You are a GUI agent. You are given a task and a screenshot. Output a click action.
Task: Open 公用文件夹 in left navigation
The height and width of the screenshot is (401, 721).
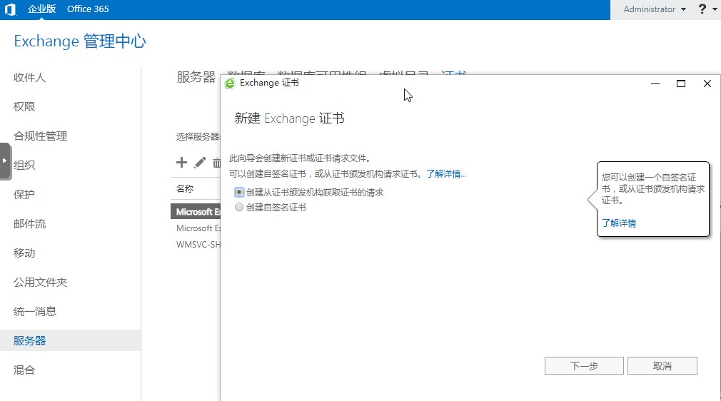41,283
